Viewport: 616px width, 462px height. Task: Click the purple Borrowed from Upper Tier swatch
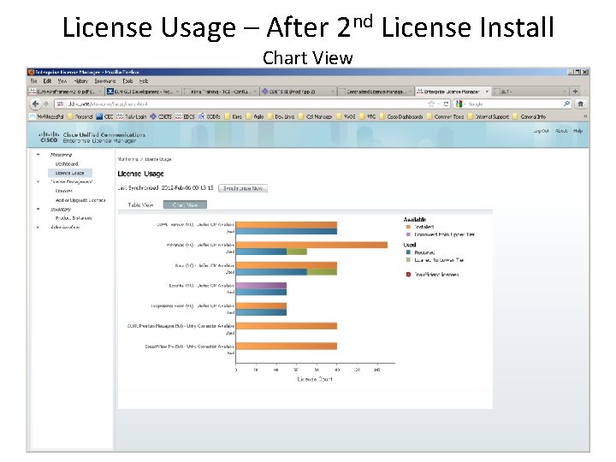pyautogui.click(x=408, y=234)
